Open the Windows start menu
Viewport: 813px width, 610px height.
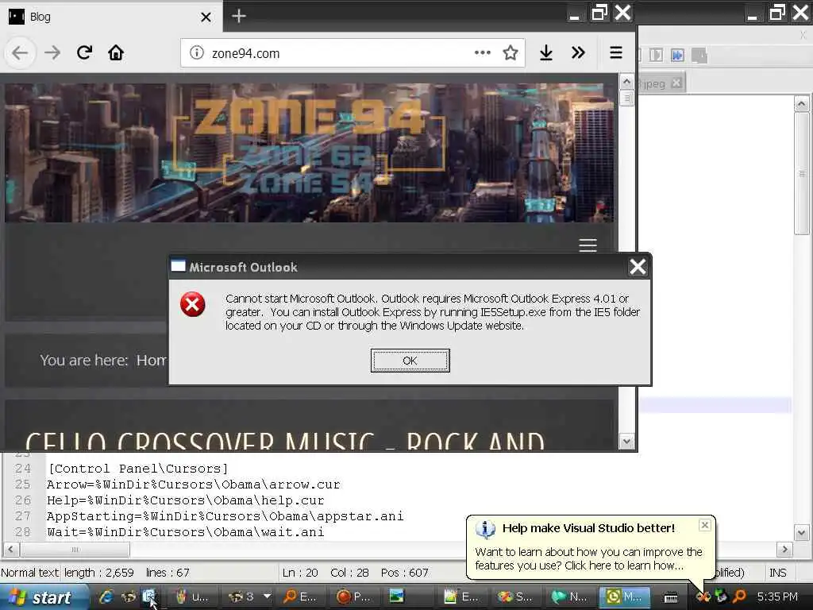tap(44, 597)
